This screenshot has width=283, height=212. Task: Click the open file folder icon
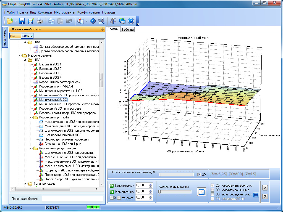click(10, 21)
